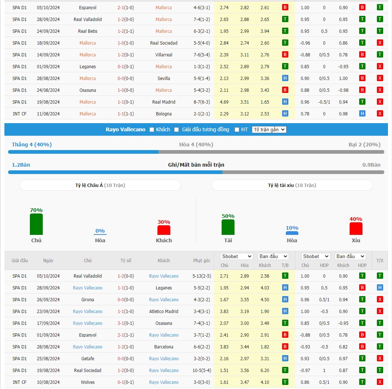Click green T badge in Mallorca vs Real Madrid row

click(x=362, y=102)
